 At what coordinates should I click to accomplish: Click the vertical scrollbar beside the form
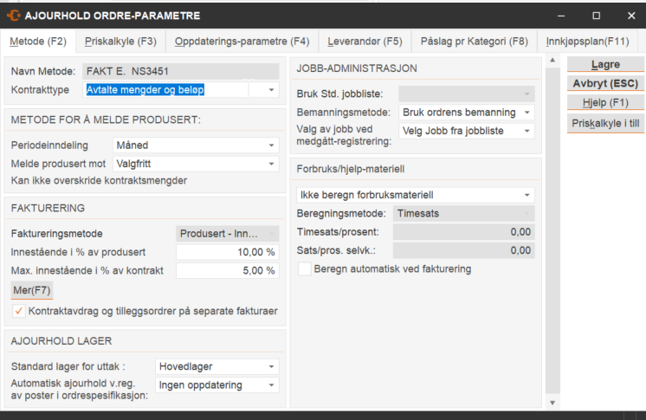click(552, 225)
